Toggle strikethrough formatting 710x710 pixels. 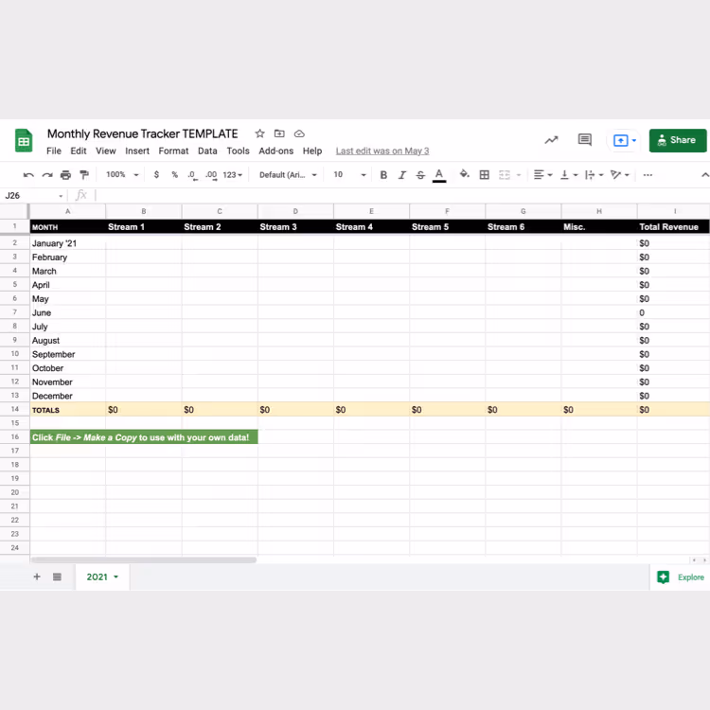point(420,175)
